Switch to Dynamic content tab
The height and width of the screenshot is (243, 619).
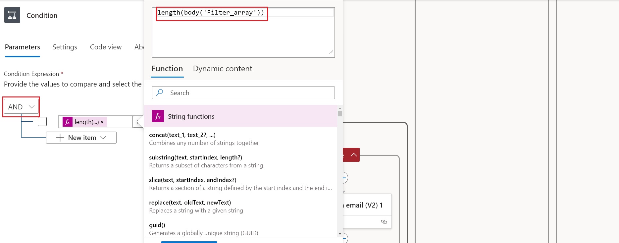pos(222,69)
